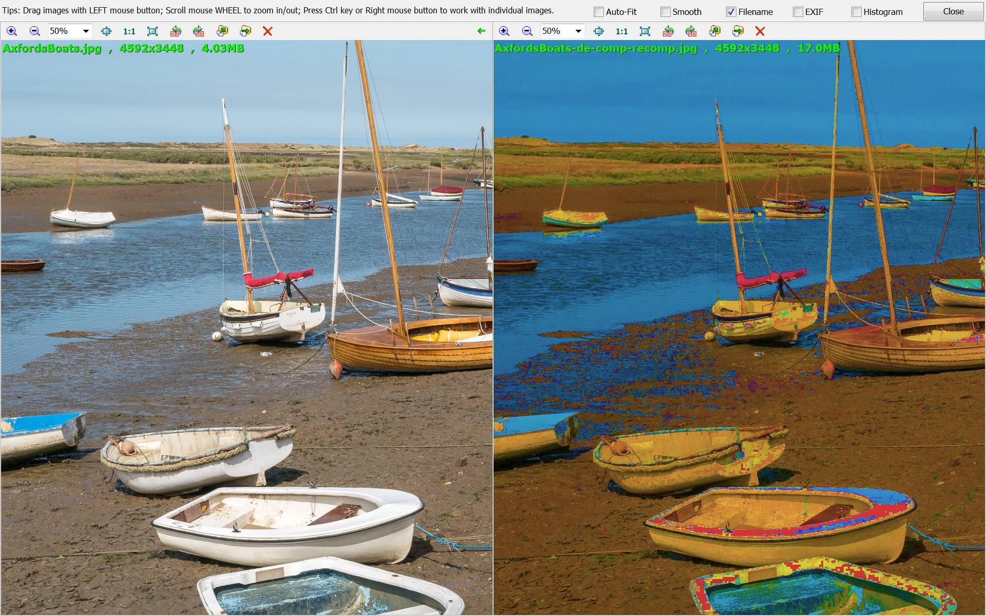Rotate right image clockwise

[x=691, y=31]
